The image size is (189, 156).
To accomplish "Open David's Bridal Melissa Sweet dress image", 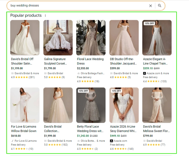I will (x=157, y=105).
